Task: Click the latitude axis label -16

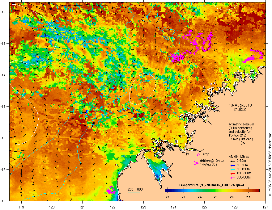Action: [x=3, y=138]
